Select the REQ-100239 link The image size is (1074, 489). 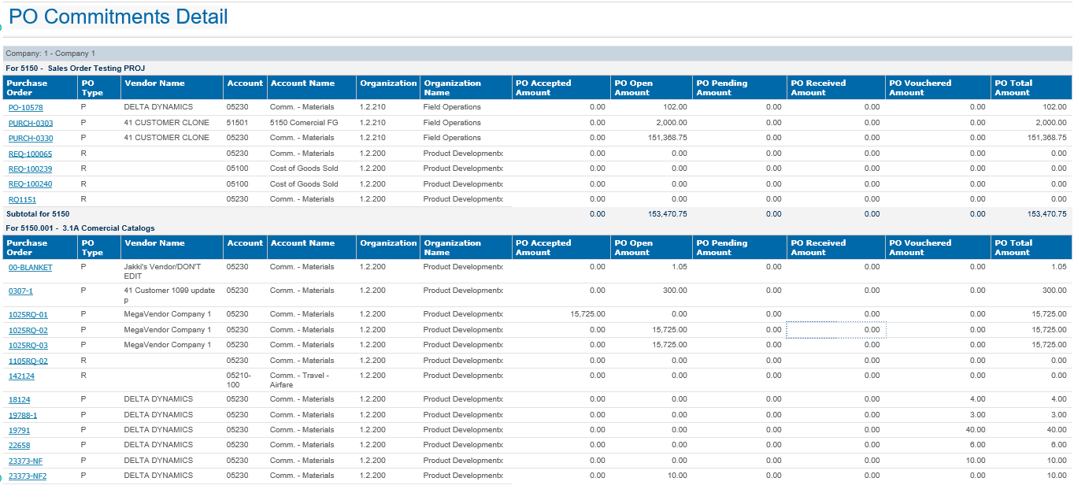(30, 169)
